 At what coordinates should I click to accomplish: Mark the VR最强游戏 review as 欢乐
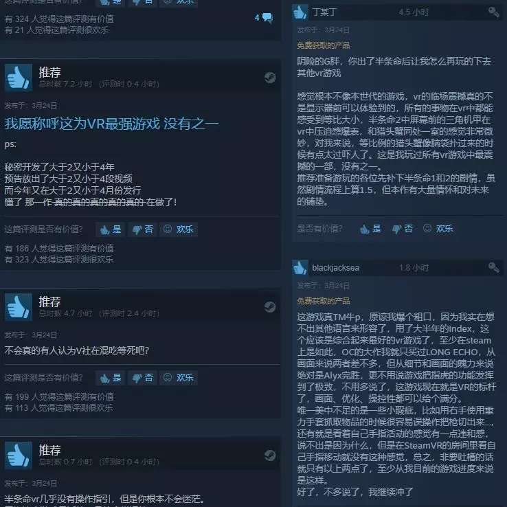pos(179,229)
